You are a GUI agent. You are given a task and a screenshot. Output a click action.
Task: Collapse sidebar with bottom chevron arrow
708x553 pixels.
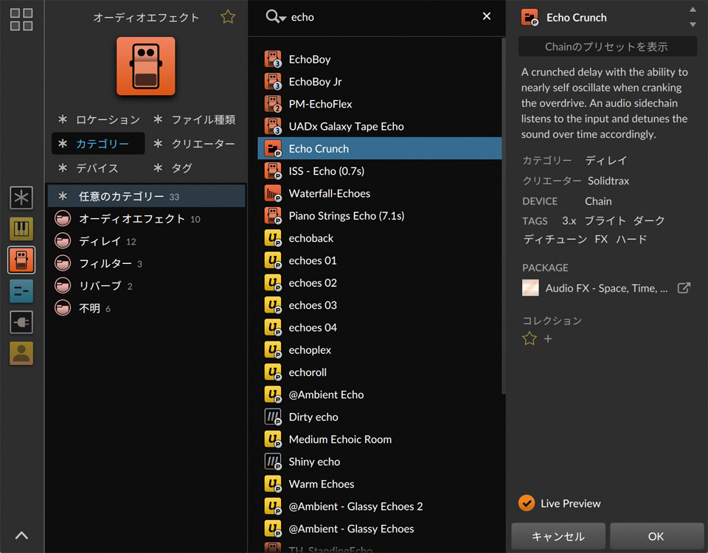click(21, 536)
